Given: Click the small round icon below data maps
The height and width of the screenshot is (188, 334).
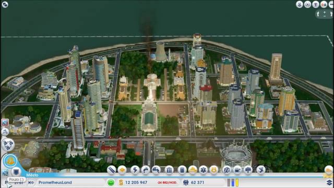Looking at the screenshot, I should point(5,132).
